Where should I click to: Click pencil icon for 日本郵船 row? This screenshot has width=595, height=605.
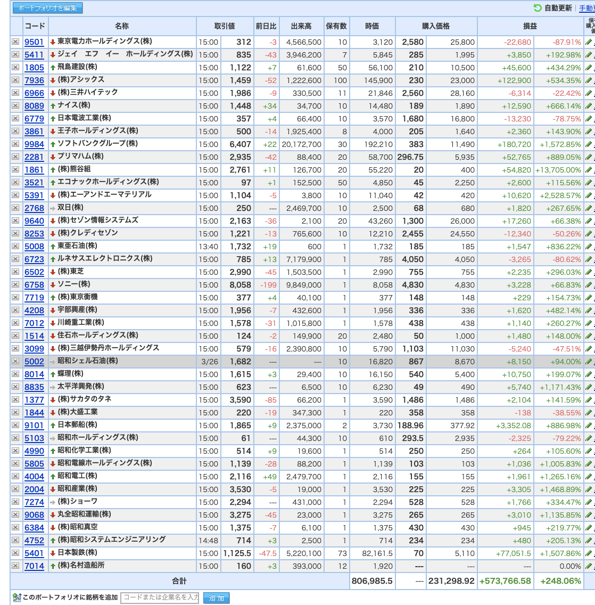click(x=589, y=425)
